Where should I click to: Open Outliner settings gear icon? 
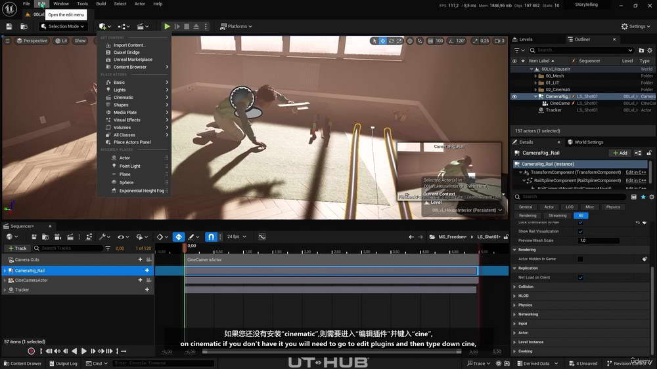[x=650, y=50]
